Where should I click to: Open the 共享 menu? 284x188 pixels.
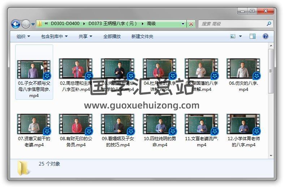click(x=85, y=37)
